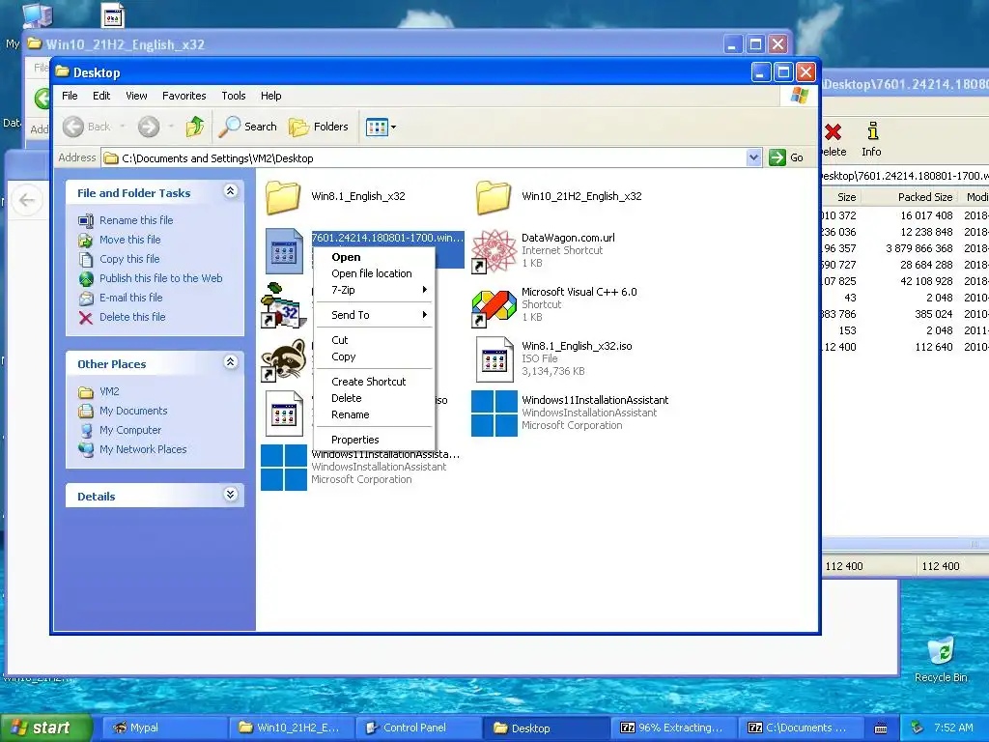Open the Favorites menu
The width and height of the screenshot is (989, 742).
coord(184,96)
